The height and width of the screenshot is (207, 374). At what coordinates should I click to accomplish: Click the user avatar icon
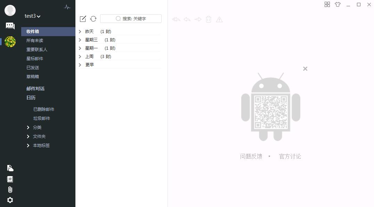coord(10,10)
